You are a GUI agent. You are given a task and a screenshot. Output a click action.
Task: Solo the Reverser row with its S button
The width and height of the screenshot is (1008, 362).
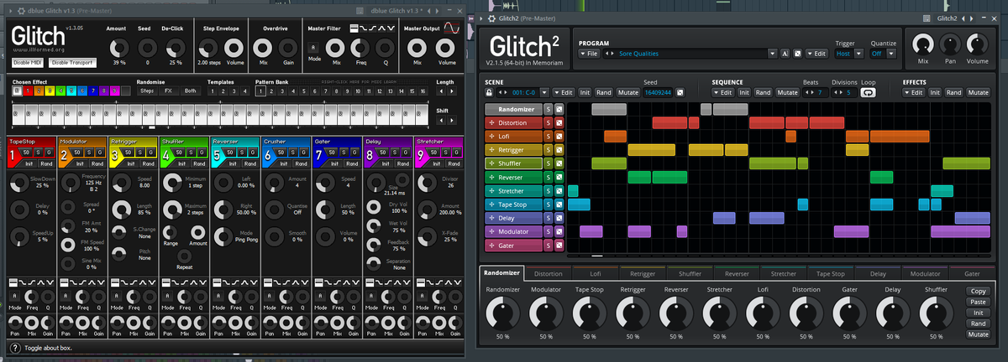click(549, 178)
